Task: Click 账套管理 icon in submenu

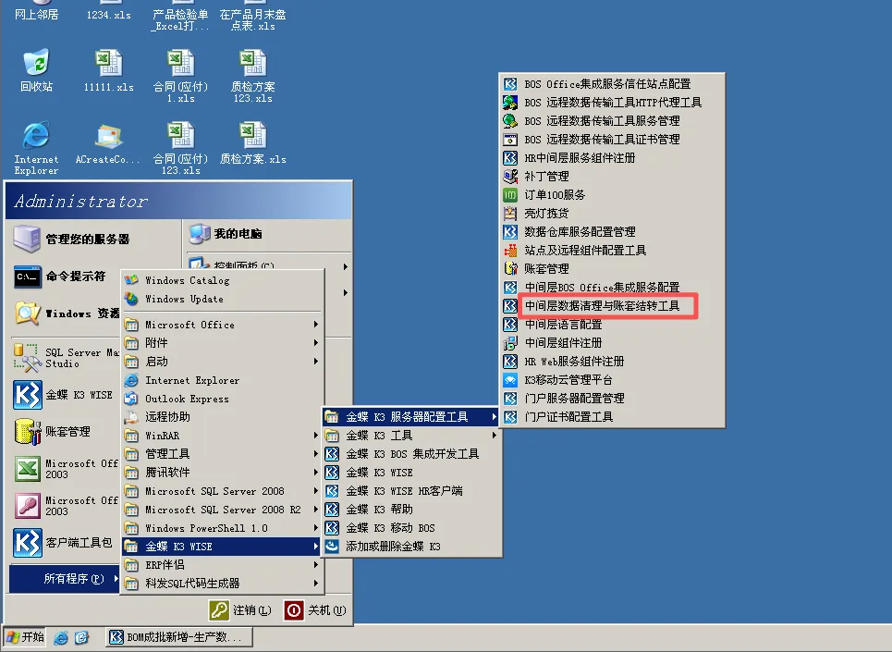Action: click(x=510, y=268)
